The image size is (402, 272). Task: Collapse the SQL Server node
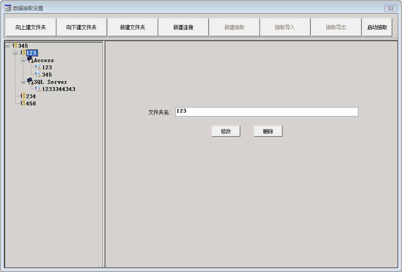coord(24,82)
